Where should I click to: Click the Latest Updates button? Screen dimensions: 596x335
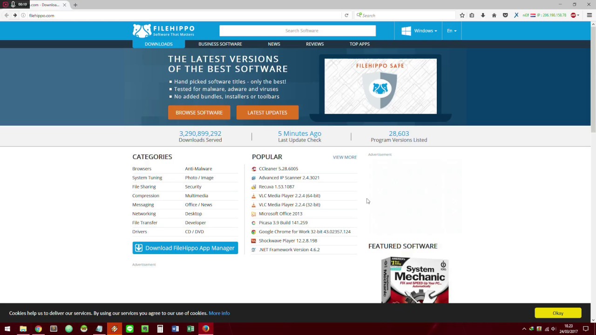point(267,113)
